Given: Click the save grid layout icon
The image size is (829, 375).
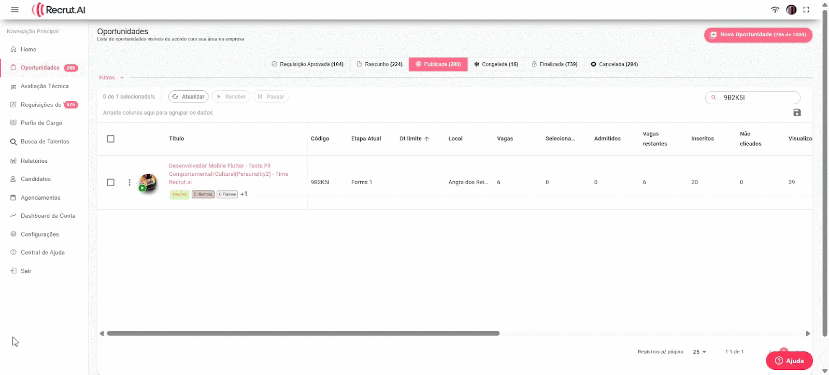Looking at the screenshot, I should [797, 113].
